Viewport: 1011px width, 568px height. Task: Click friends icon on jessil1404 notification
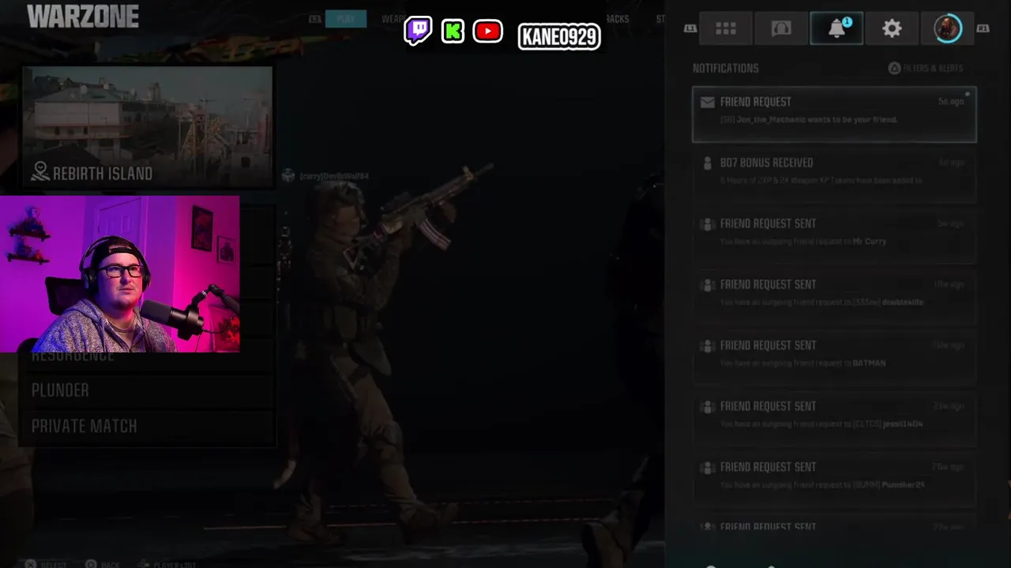pyautogui.click(x=708, y=405)
